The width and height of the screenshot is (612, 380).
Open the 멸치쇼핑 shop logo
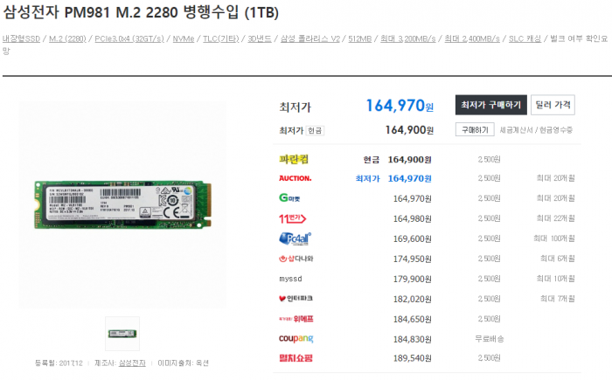[x=296, y=358]
